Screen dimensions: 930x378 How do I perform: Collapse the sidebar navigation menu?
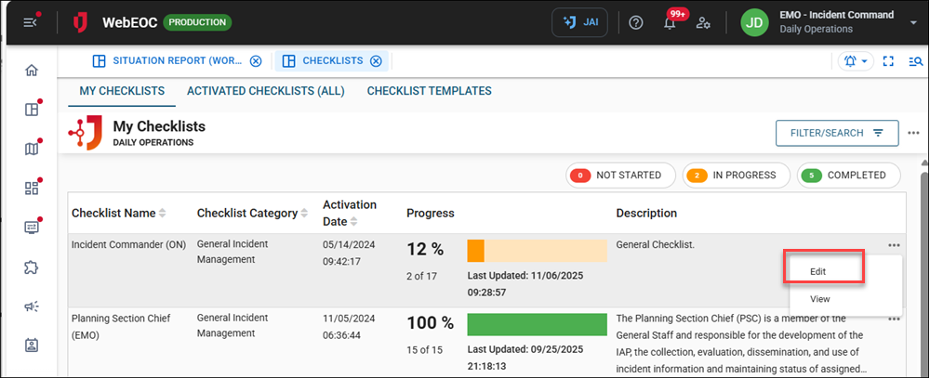tap(31, 22)
